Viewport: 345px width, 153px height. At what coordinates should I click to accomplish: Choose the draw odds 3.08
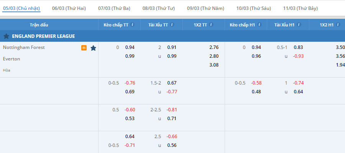point(214,65)
